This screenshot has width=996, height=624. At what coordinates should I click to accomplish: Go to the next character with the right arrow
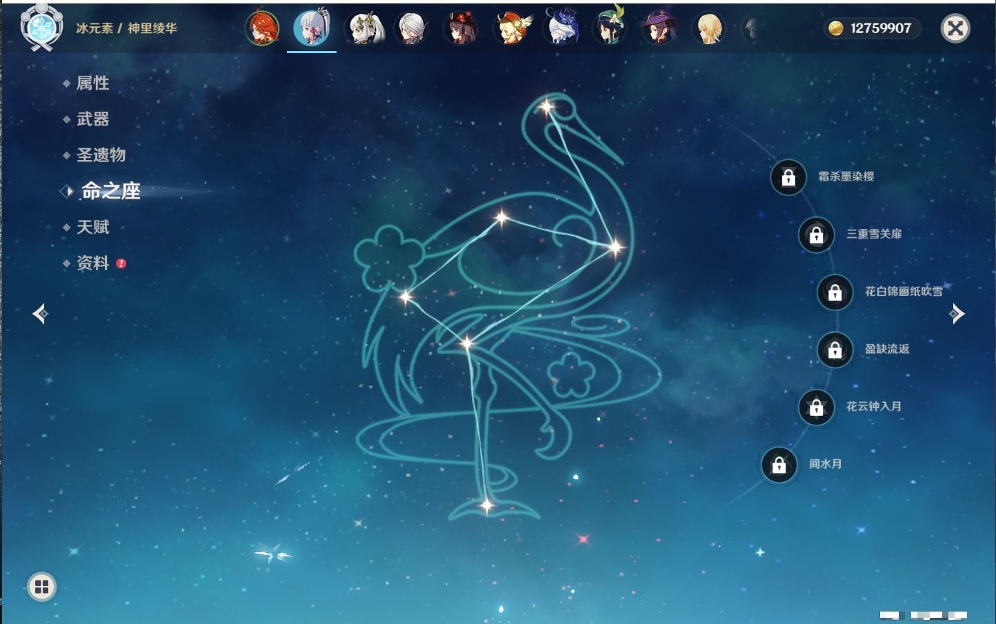tap(956, 314)
